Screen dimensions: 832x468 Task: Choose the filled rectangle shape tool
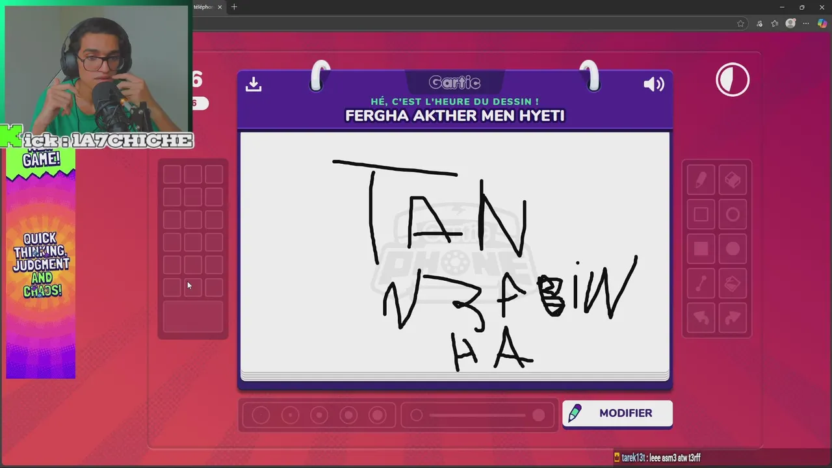pos(701,249)
